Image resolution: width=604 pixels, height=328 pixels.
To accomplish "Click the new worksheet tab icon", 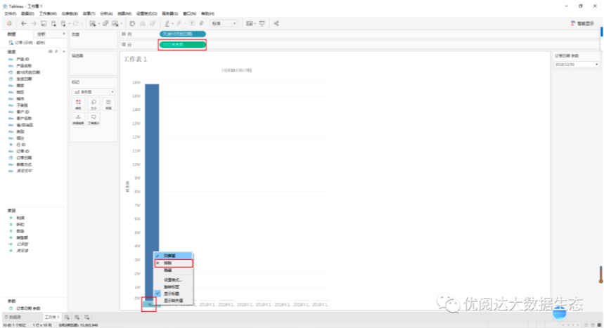I will tap(67, 317).
